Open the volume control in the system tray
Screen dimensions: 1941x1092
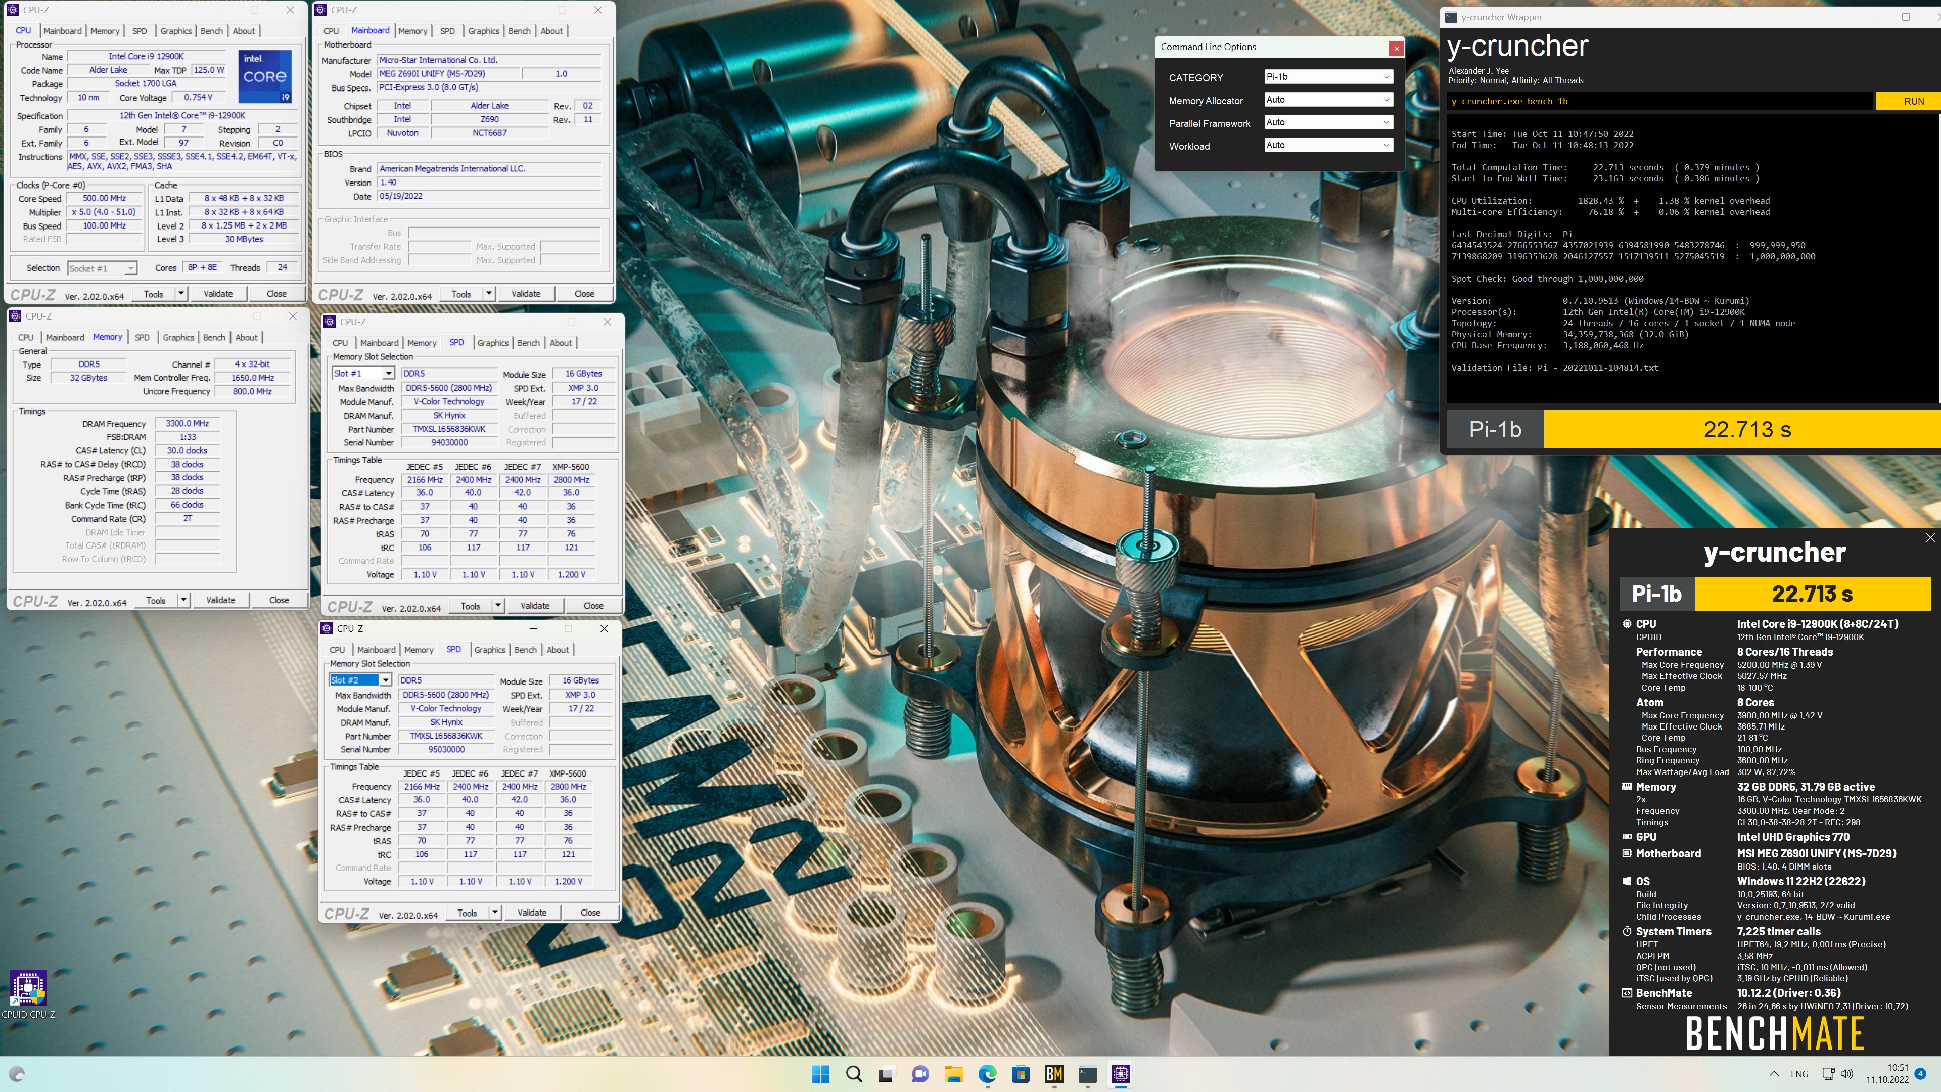click(x=1847, y=1074)
